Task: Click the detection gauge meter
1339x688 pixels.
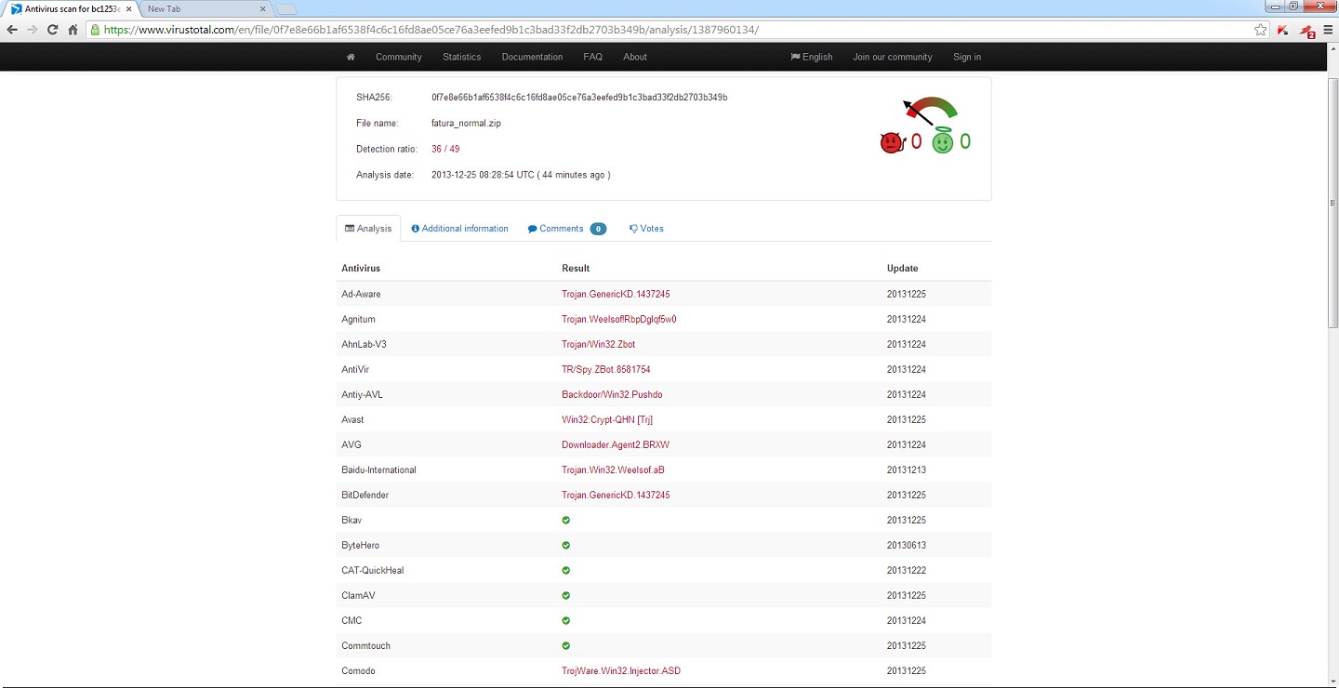Action: coord(929,111)
